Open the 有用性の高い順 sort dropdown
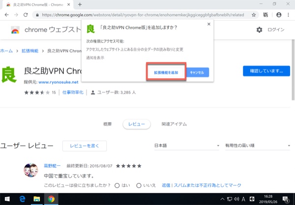Image resolution: width=295 pixels, height=205 pixels. (258, 146)
